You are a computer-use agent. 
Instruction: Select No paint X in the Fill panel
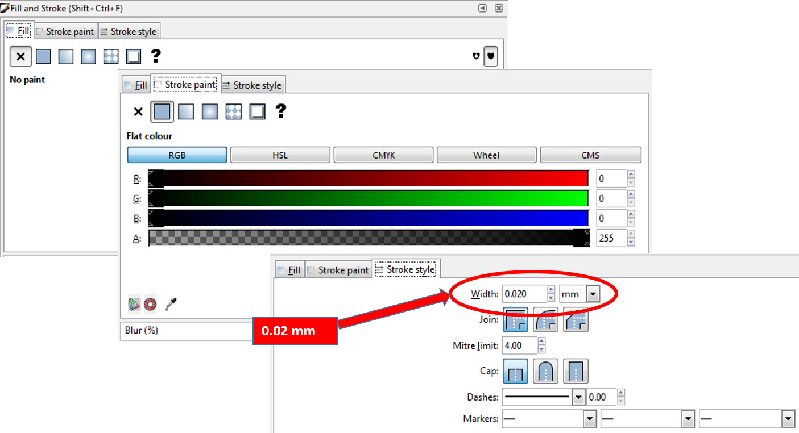20,56
